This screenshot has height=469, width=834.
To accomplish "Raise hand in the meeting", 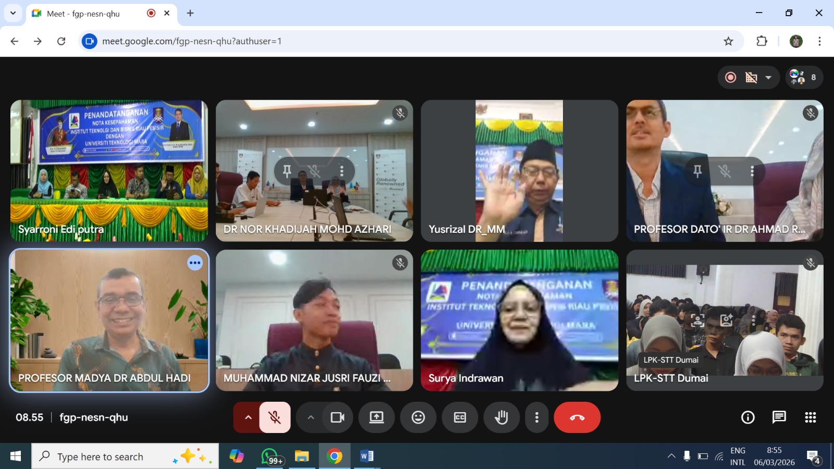I will coord(501,417).
